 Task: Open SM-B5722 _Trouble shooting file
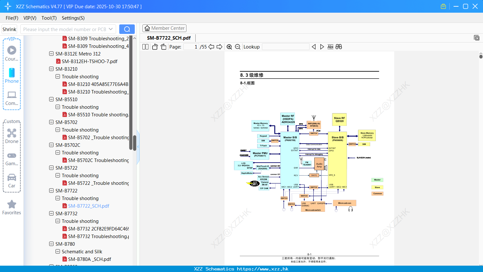[x=95, y=183]
